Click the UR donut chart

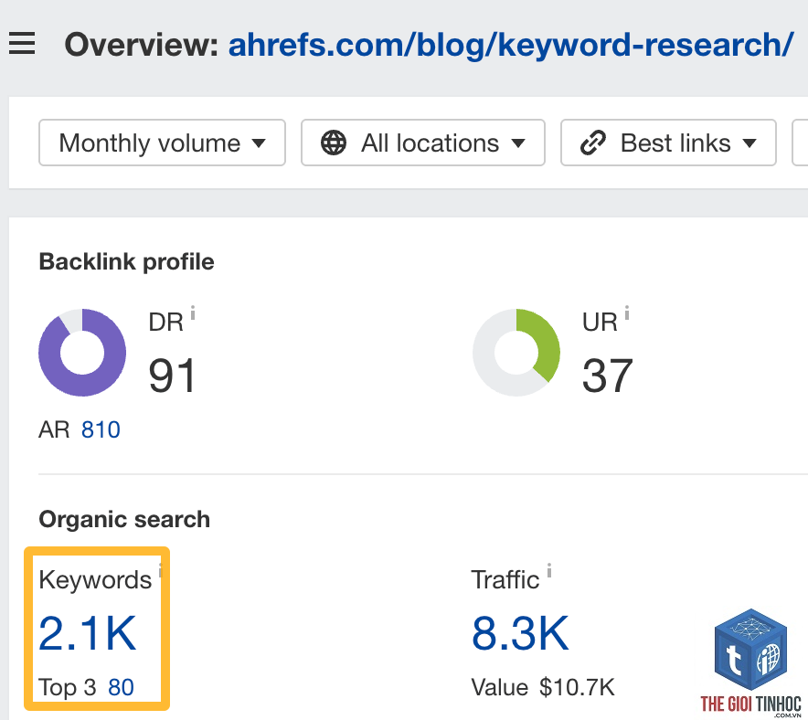(516, 353)
